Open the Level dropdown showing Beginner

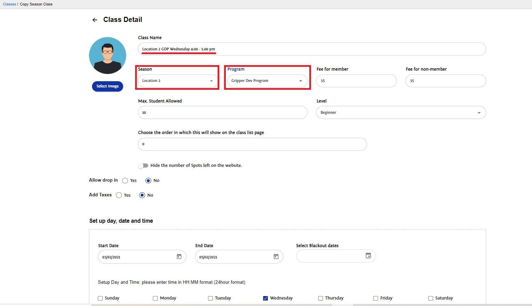click(401, 112)
